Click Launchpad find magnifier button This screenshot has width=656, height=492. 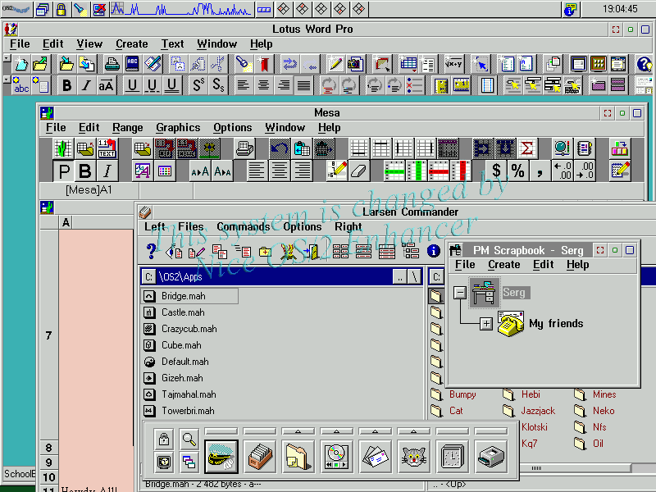[189, 439]
